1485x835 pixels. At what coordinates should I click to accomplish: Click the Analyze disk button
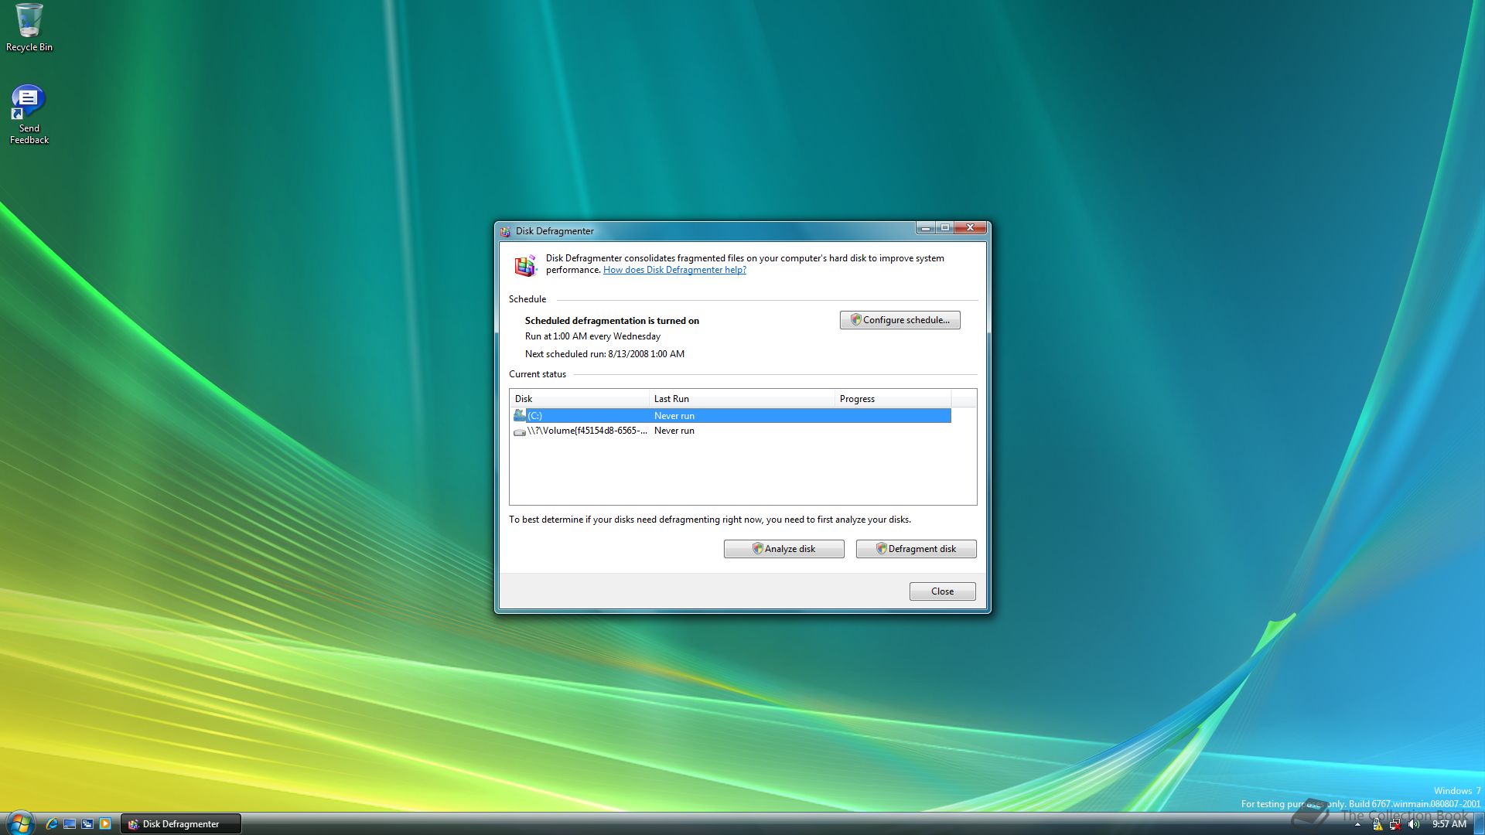click(783, 549)
